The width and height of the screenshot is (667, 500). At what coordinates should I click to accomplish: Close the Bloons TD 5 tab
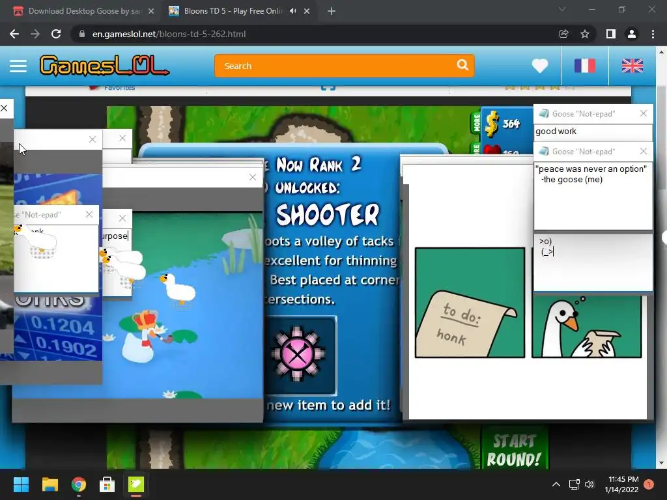tap(307, 12)
